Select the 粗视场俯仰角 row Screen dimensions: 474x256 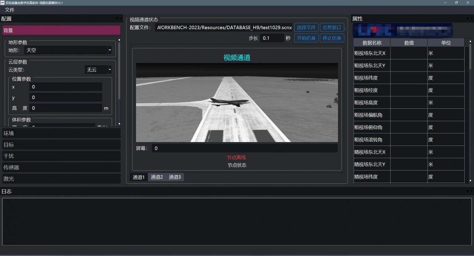pyautogui.click(x=409, y=127)
